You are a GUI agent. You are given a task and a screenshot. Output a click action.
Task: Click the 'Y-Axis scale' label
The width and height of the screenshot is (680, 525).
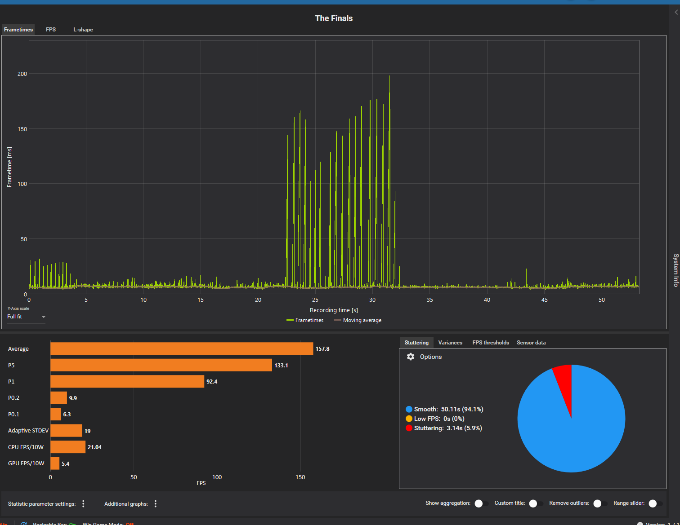pyautogui.click(x=18, y=309)
